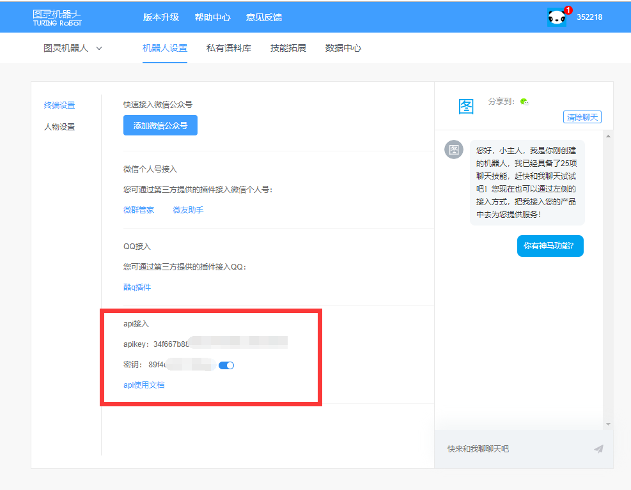
Task: Switch to 技能拓展 tab
Action: (x=288, y=49)
